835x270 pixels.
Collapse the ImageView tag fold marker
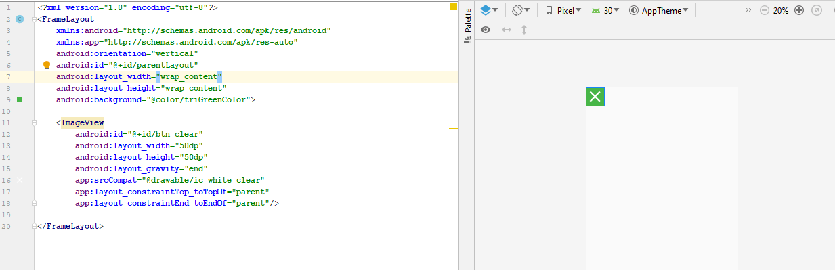click(34, 122)
